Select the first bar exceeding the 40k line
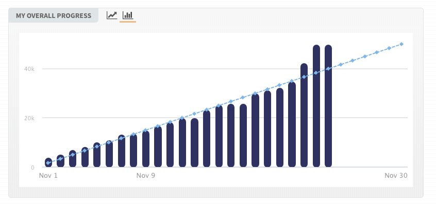This screenshot has width=436, height=205. click(x=304, y=115)
